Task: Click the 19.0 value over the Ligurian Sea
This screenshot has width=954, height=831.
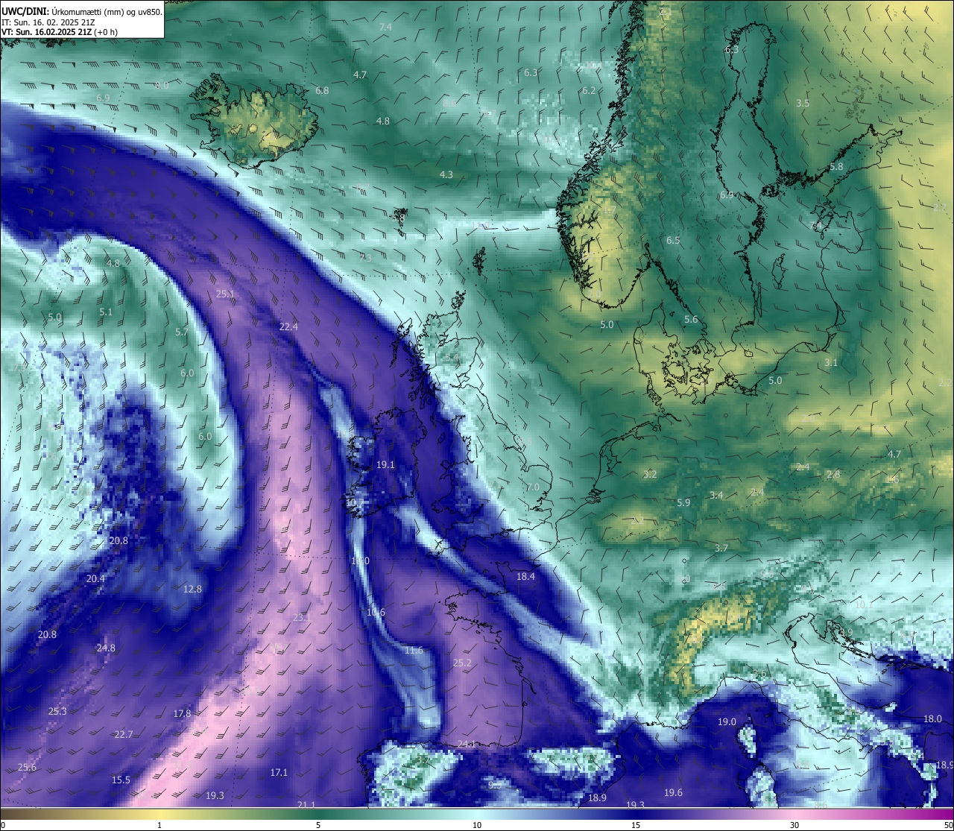Action: click(x=727, y=722)
